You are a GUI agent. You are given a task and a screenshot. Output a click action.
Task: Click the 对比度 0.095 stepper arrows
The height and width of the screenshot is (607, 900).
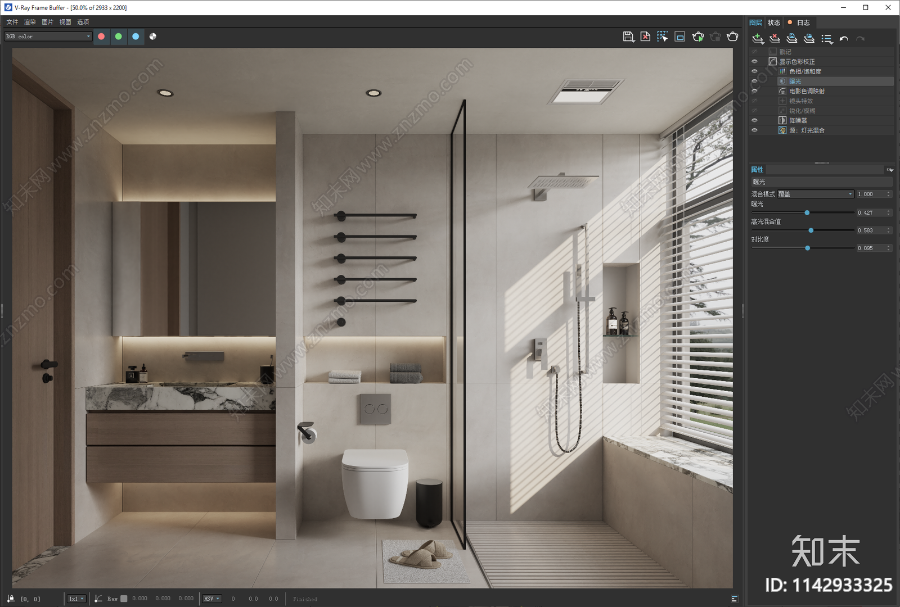pos(889,248)
